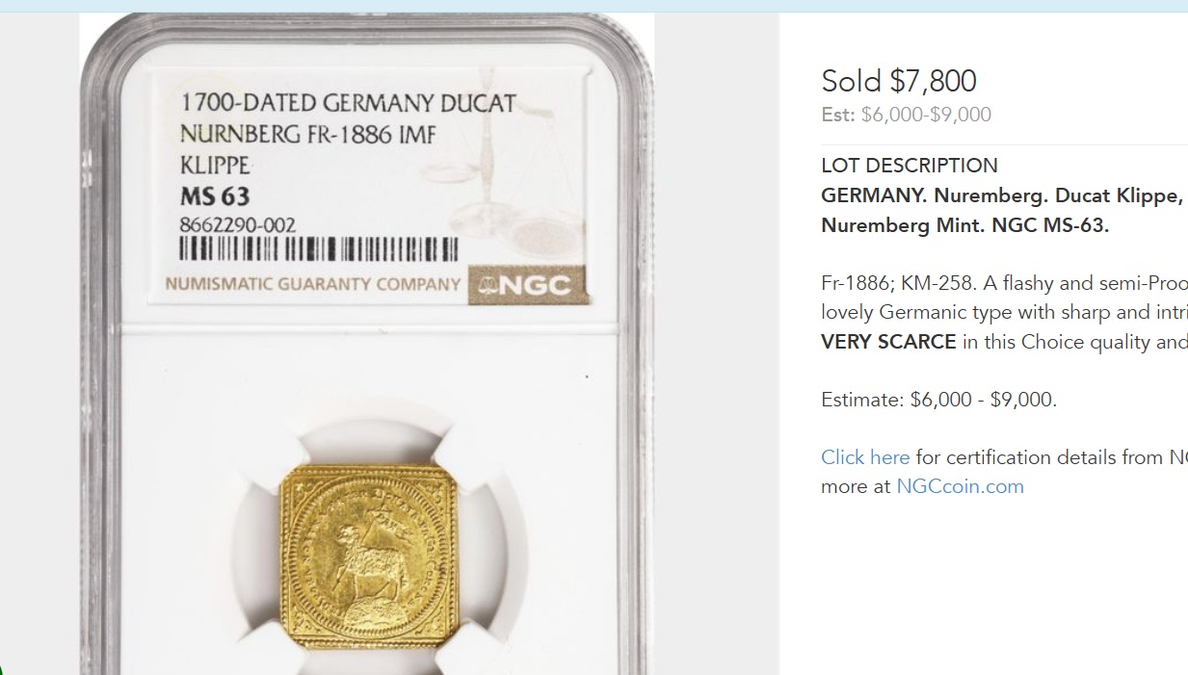Click certification number 8662290-002 on the label
Viewport: 1188px width, 675px height.
238,225
